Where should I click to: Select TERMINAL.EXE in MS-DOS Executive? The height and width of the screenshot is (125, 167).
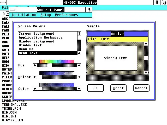click(x=14, y=105)
